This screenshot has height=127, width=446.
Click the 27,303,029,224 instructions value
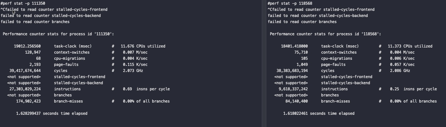(x=25, y=89)
